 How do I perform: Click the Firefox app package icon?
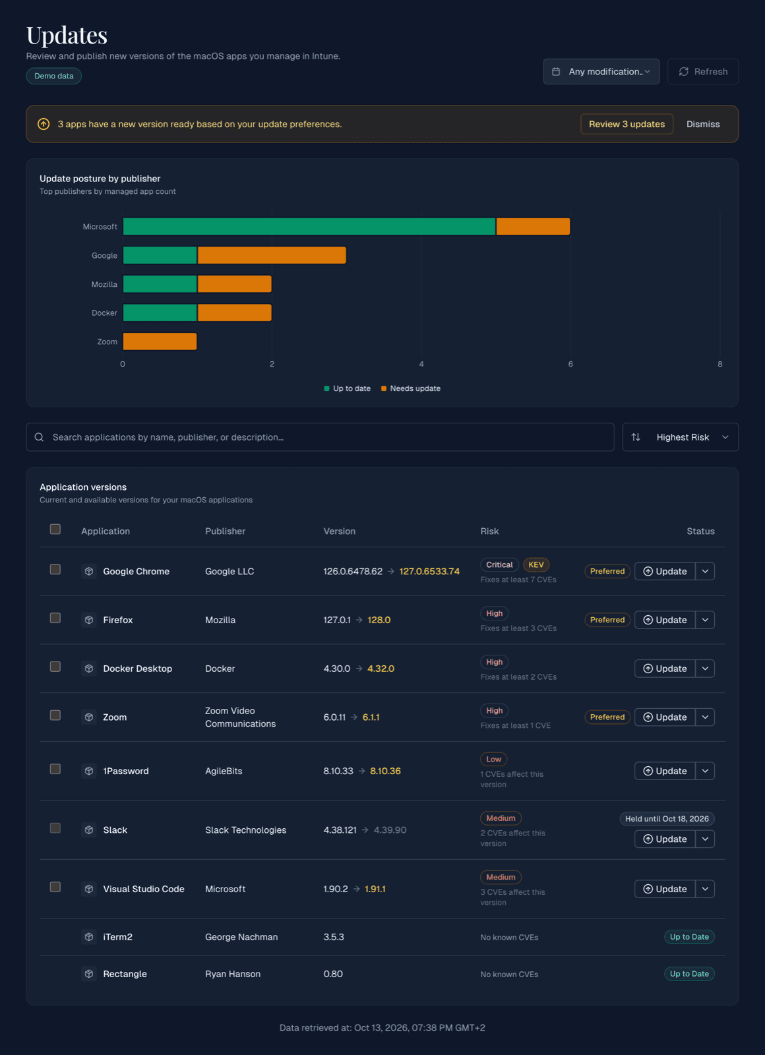point(89,620)
